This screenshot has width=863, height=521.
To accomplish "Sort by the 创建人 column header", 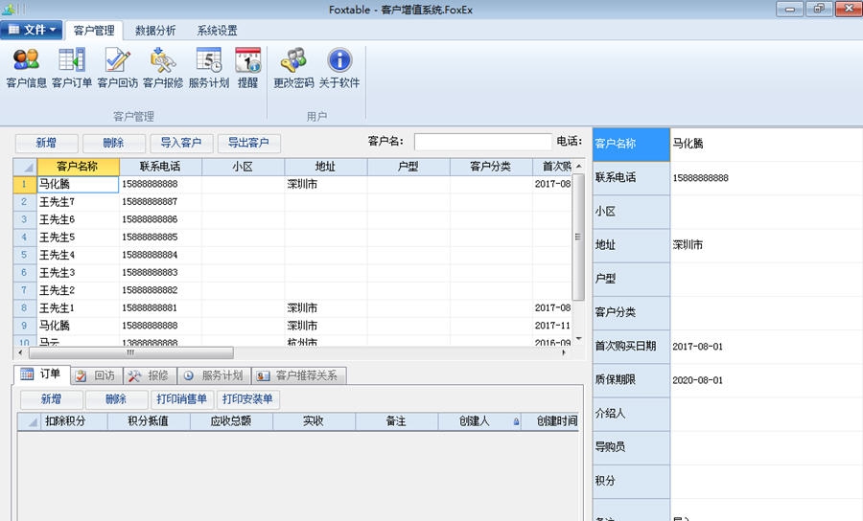I will click(x=475, y=420).
